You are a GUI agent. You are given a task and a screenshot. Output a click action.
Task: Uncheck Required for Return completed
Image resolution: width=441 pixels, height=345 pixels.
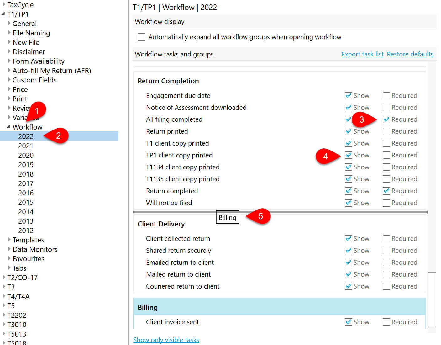[x=386, y=191]
